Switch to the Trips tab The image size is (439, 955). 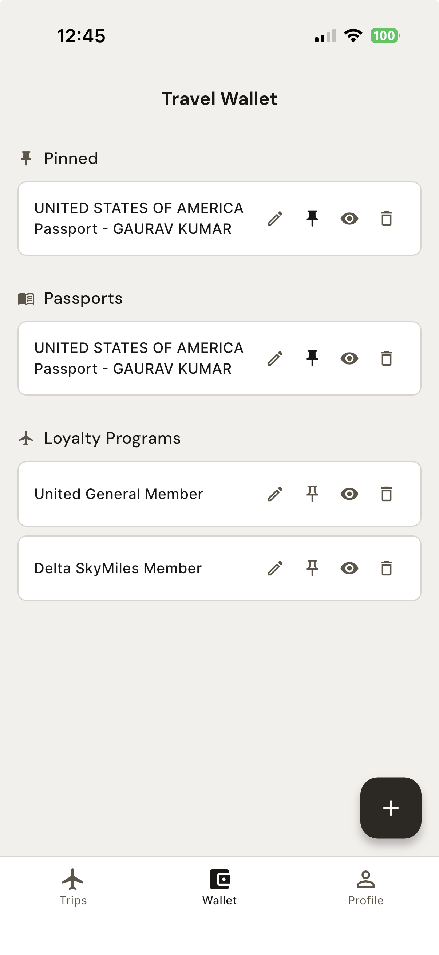click(x=73, y=887)
